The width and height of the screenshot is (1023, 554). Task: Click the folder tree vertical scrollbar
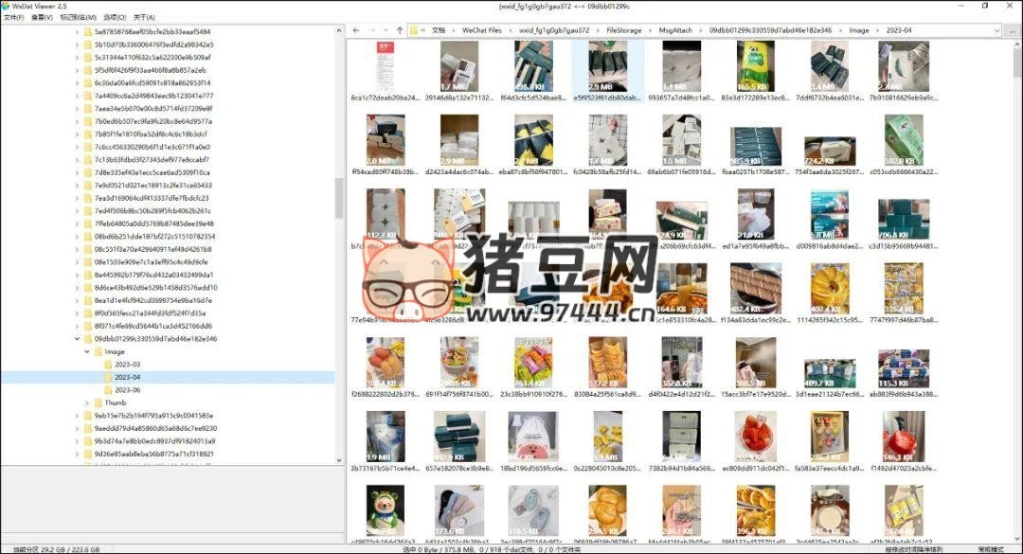(x=339, y=197)
